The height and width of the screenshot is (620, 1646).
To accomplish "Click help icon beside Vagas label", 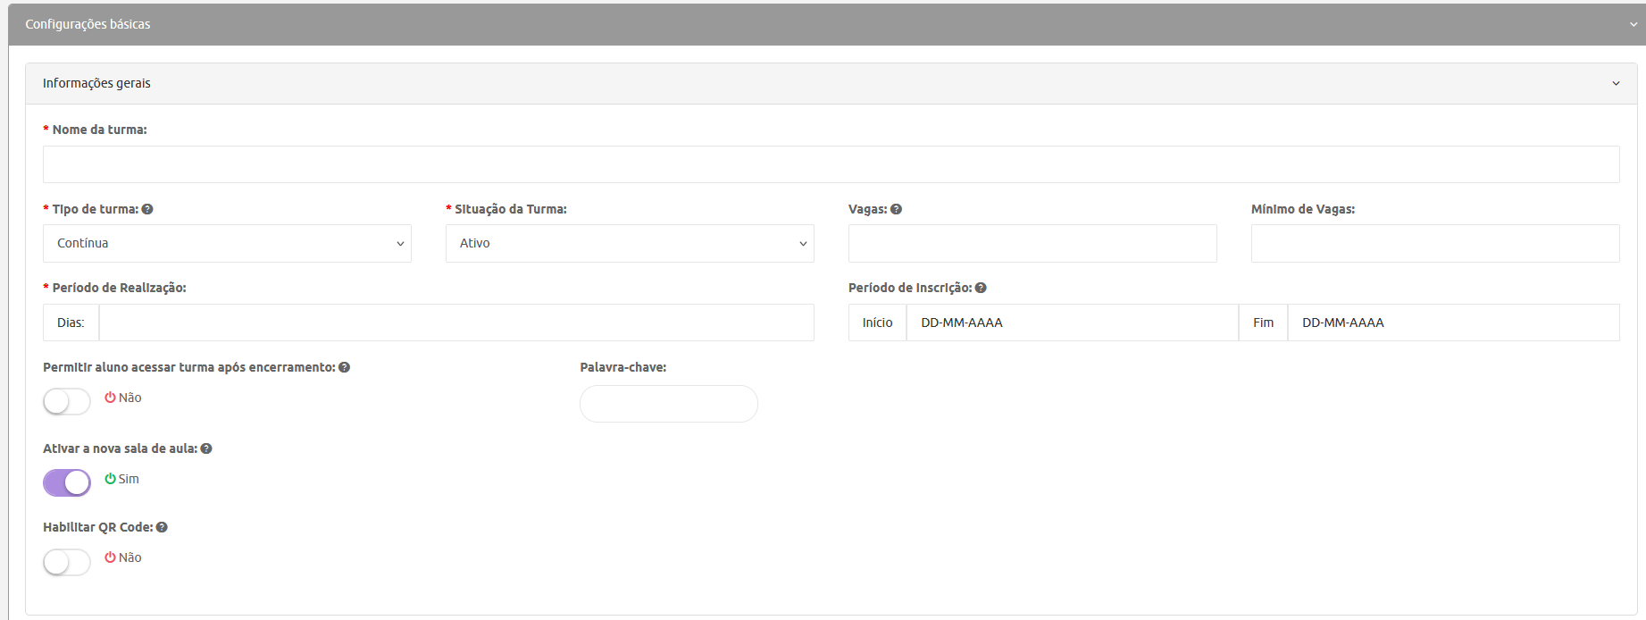I will (x=896, y=209).
